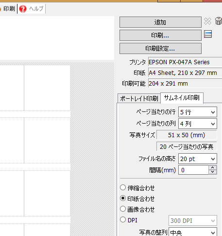Viewport: 222px width, 236px height.
Task: Choose the DPI radio option
Action: click(123, 219)
